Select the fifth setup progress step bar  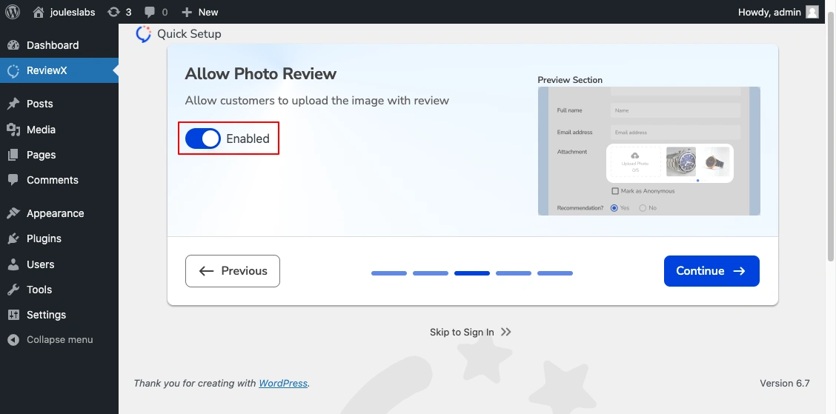(x=555, y=273)
